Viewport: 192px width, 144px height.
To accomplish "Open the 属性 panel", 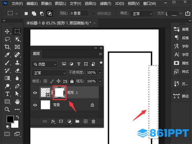I will tap(181, 63).
